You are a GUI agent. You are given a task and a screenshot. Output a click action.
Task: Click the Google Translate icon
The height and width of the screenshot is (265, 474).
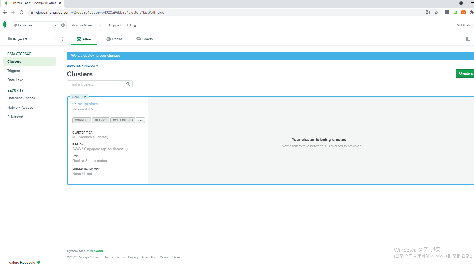point(428,12)
